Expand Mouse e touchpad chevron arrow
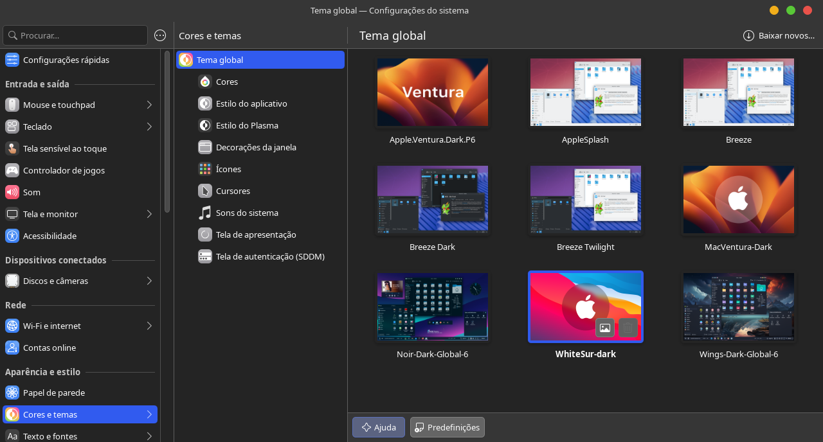This screenshot has width=823, height=442. pyautogui.click(x=149, y=105)
